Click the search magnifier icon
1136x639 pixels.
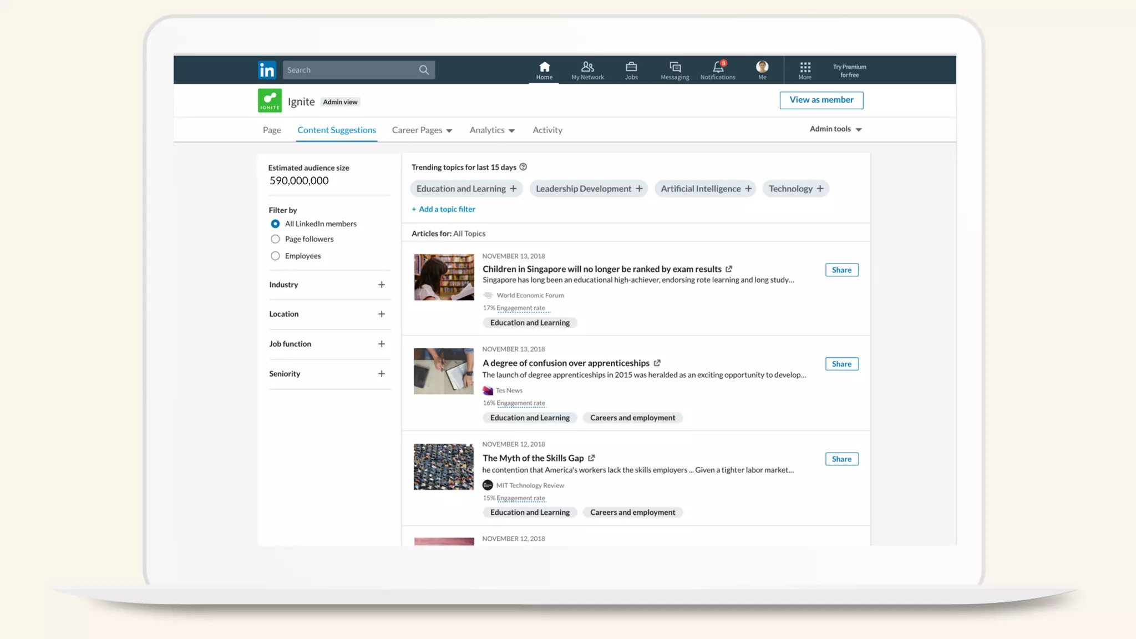tap(424, 70)
